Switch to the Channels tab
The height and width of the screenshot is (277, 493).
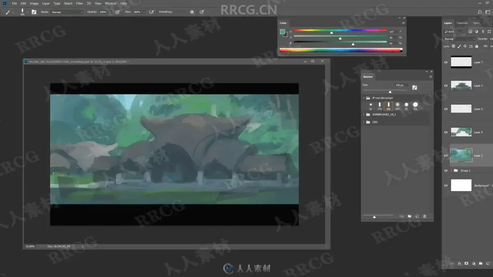462,23
